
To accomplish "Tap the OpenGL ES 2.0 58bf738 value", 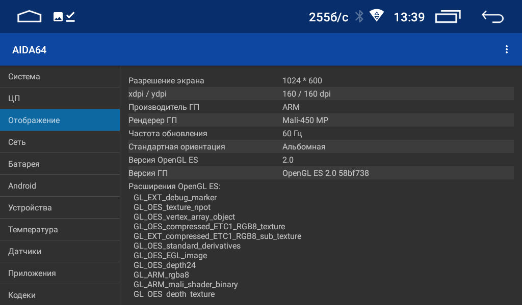I will 326,173.
